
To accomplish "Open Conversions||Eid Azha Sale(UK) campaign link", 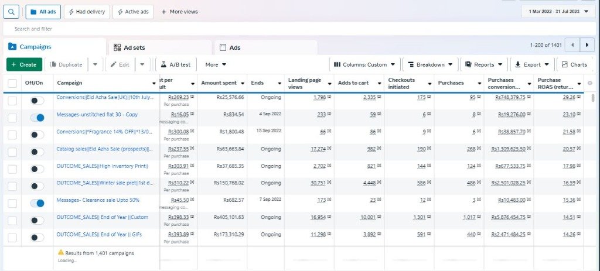I will tap(104, 97).
